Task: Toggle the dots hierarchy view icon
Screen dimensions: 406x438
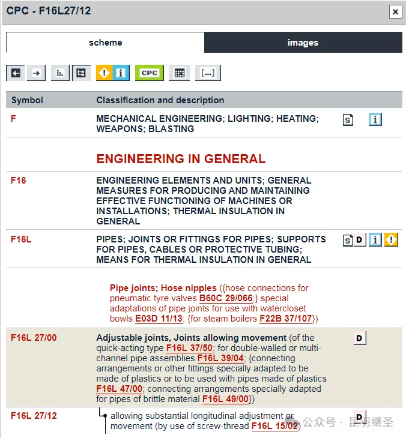Action: point(60,73)
